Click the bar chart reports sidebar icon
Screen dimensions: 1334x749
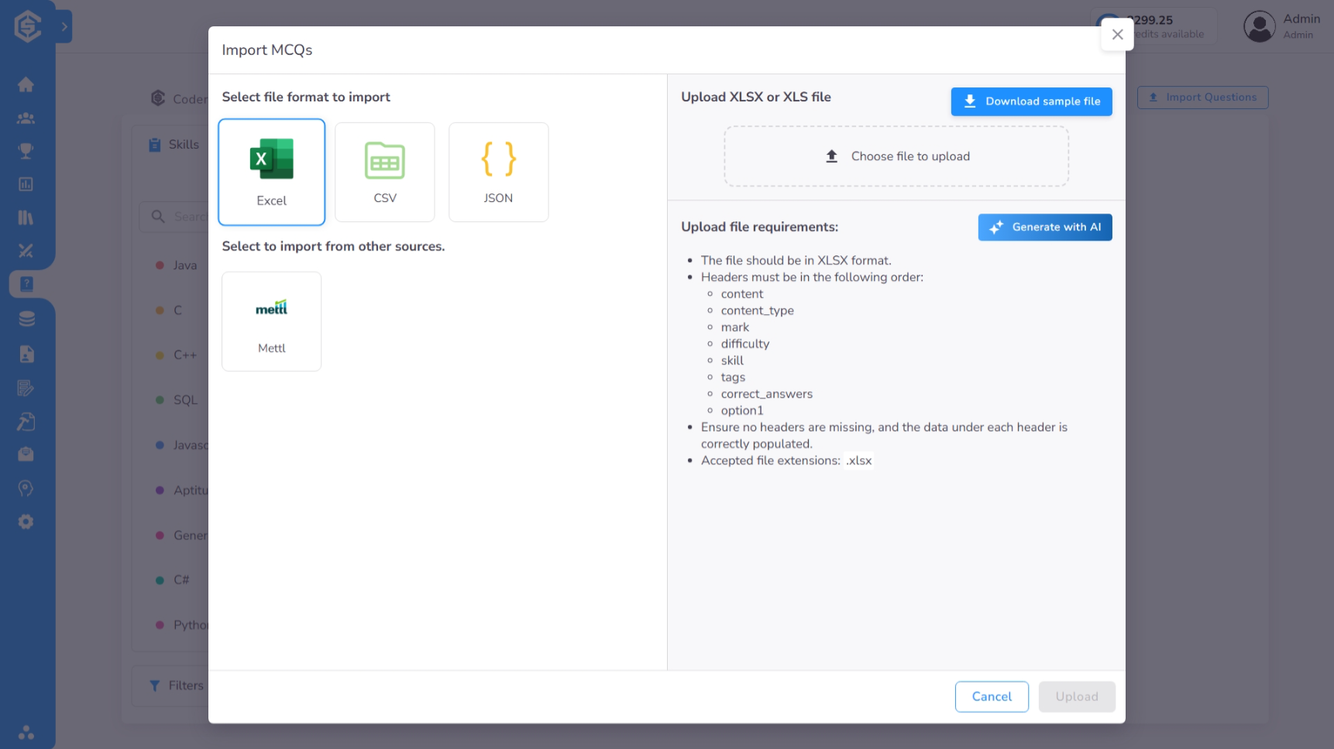pyautogui.click(x=26, y=184)
